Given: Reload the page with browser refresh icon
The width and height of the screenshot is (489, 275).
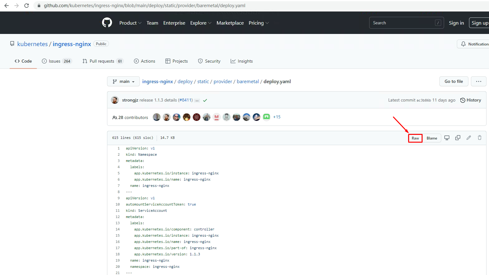Looking at the screenshot, I should point(27,6).
